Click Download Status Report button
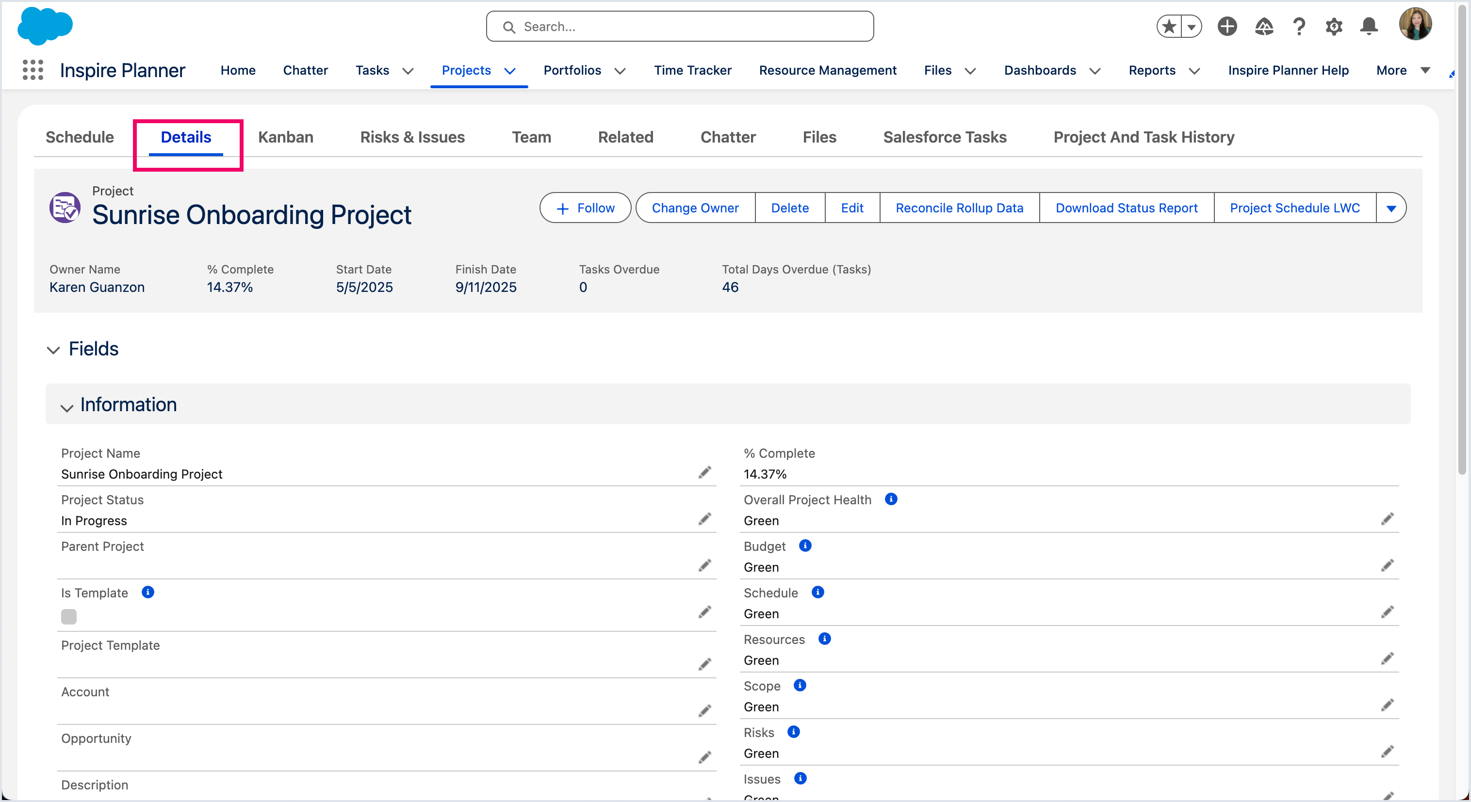The width and height of the screenshot is (1471, 802). coord(1126,208)
